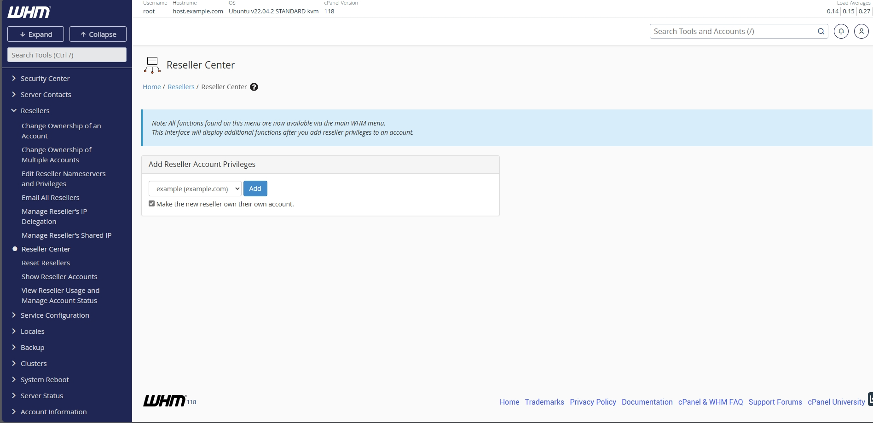Open the Trademarks footer link
Viewport: 873px width, 423px height.
pyautogui.click(x=544, y=402)
